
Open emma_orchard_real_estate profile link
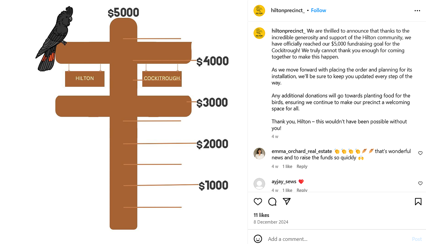302,151
